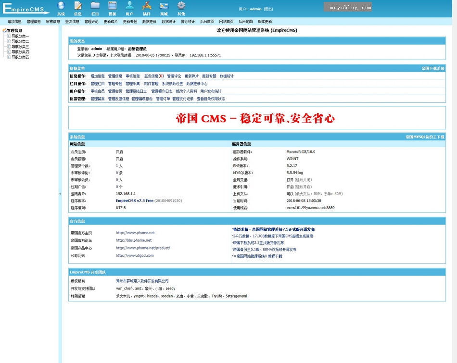Open 管理会员 in the 用户操作 row
This screenshot has height=363, width=457.
[115, 91]
